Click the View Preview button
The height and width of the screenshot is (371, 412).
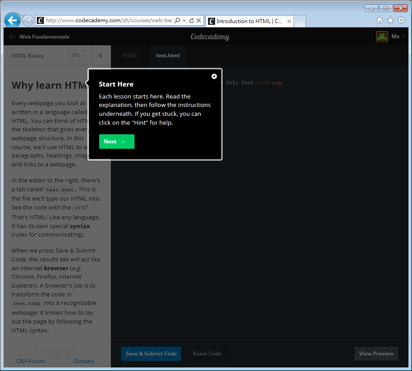(x=376, y=354)
